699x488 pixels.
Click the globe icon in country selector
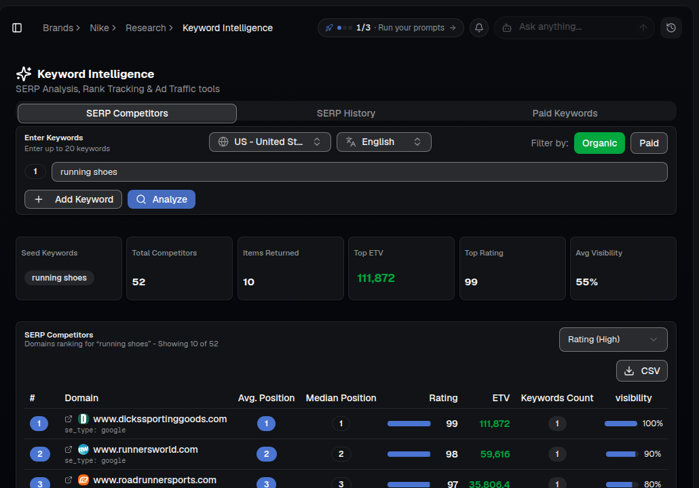pos(223,142)
